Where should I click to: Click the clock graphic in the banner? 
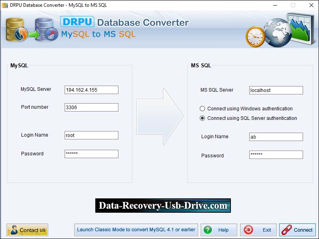pos(256,35)
